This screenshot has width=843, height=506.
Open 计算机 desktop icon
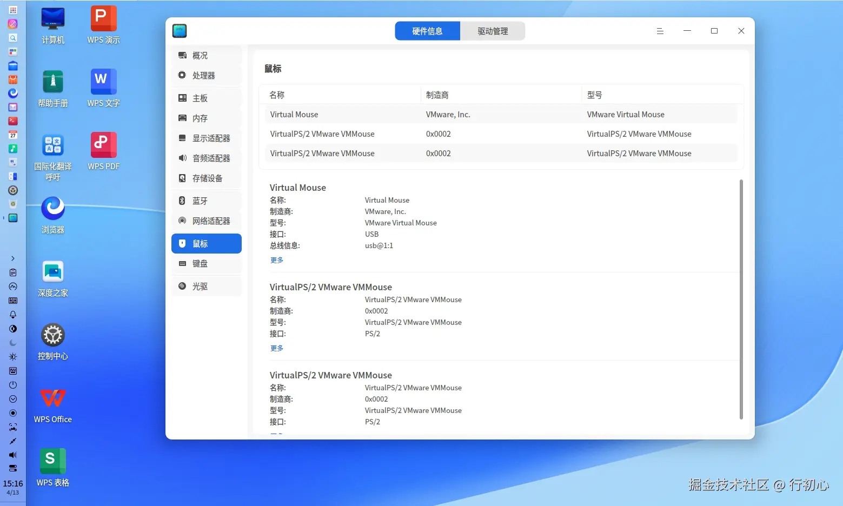tap(53, 25)
